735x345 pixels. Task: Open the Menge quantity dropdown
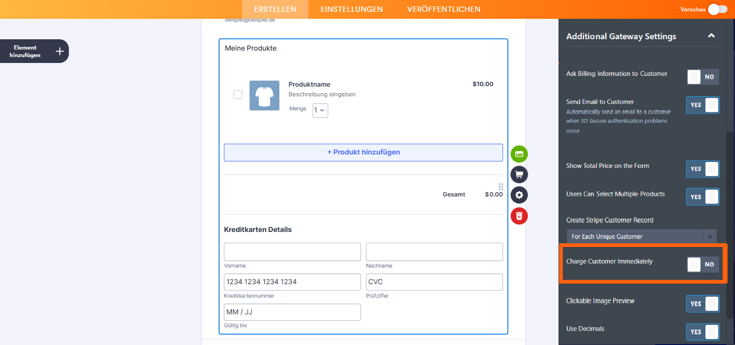tap(320, 110)
